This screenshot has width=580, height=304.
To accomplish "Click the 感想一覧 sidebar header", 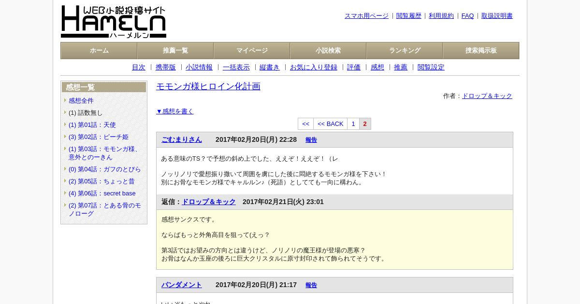I will click(x=104, y=87).
